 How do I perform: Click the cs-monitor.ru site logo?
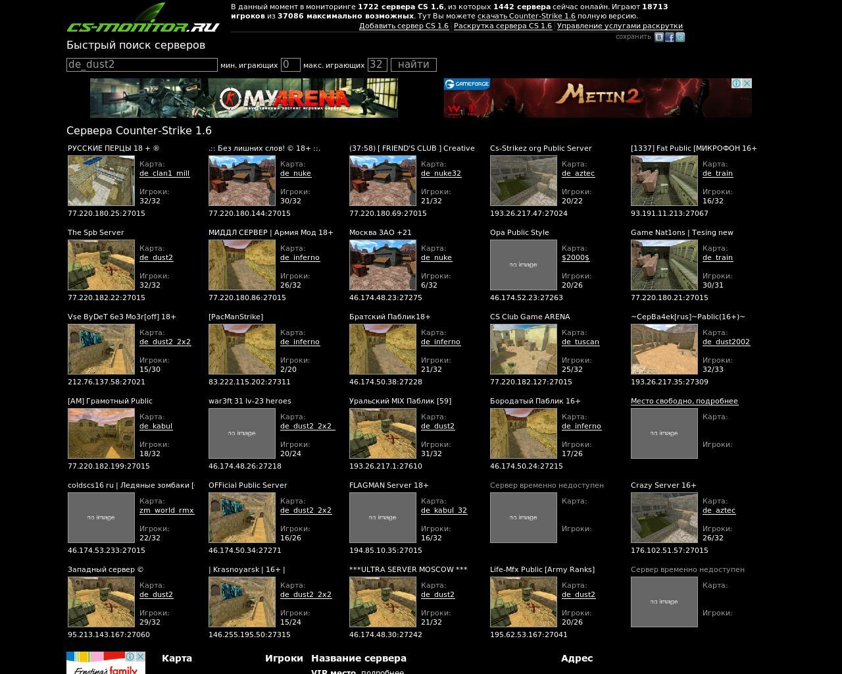tap(143, 18)
